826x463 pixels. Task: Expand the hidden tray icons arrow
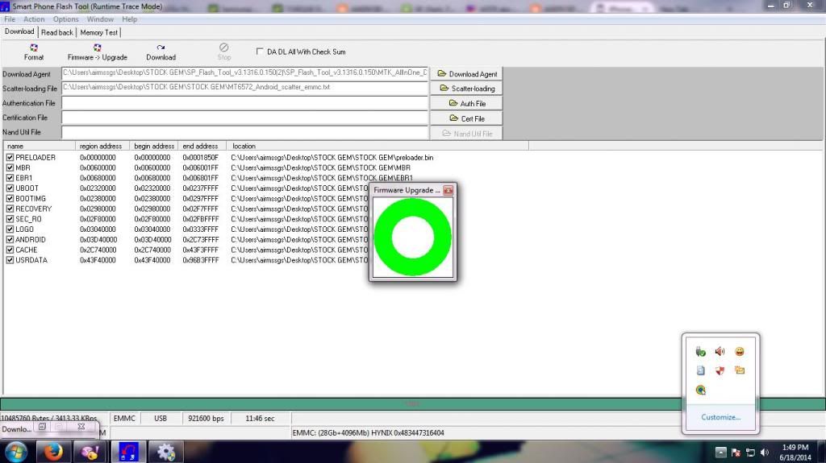click(x=721, y=452)
